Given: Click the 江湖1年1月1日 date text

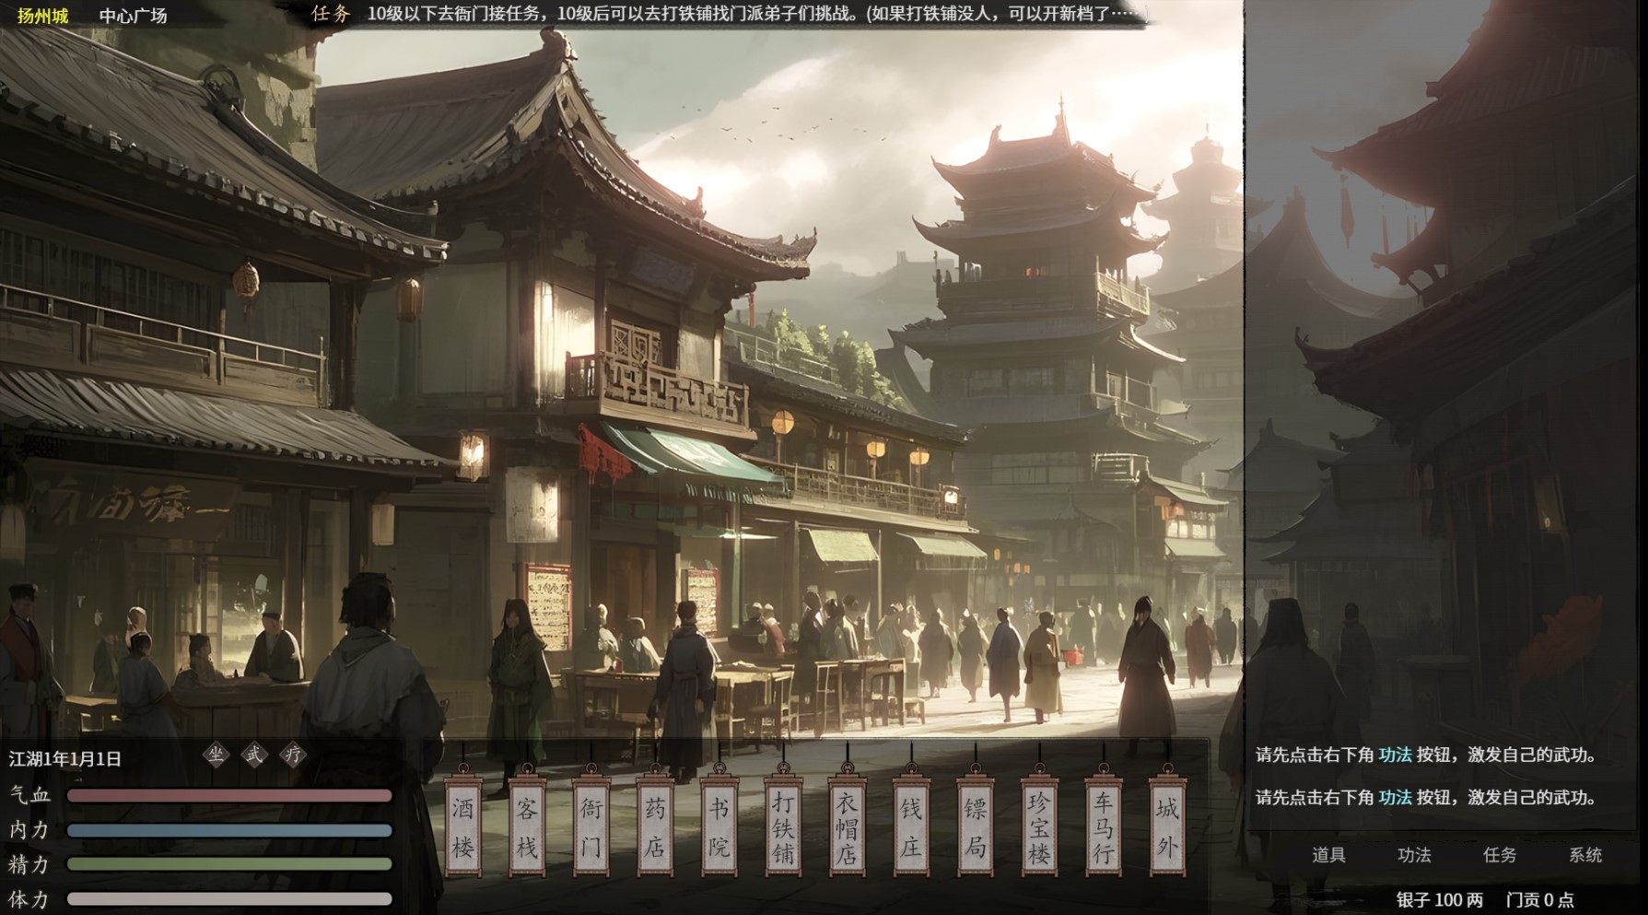Looking at the screenshot, I should [x=65, y=759].
